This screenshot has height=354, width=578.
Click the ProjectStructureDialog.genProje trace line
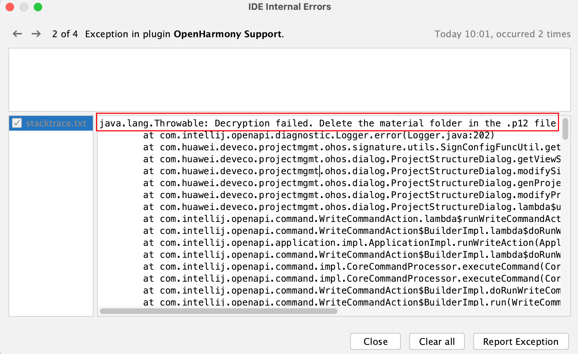(352, 183)
